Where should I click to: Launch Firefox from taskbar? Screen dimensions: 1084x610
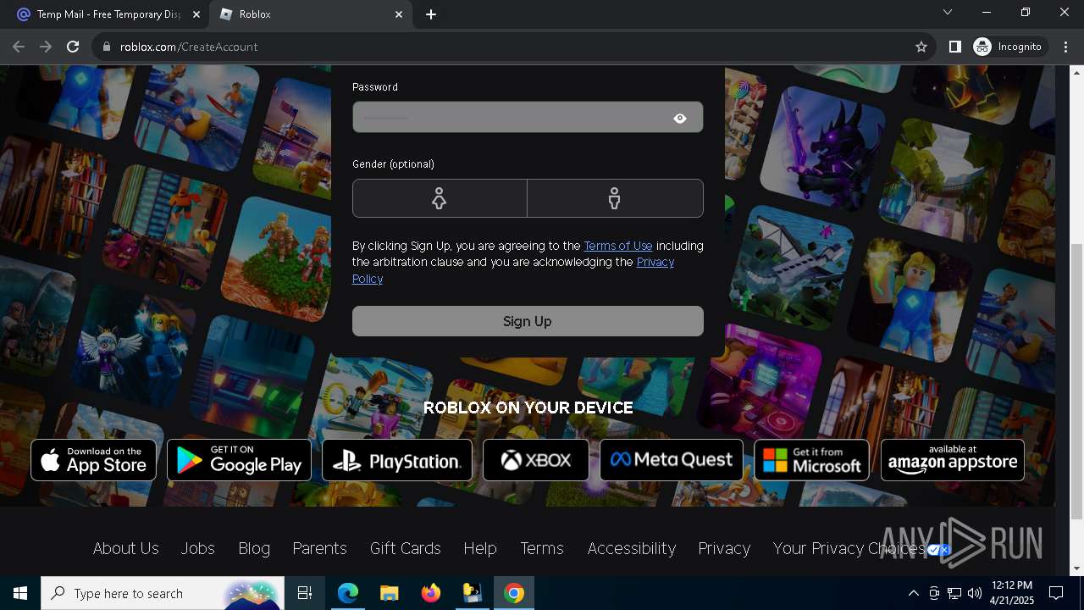431,593
